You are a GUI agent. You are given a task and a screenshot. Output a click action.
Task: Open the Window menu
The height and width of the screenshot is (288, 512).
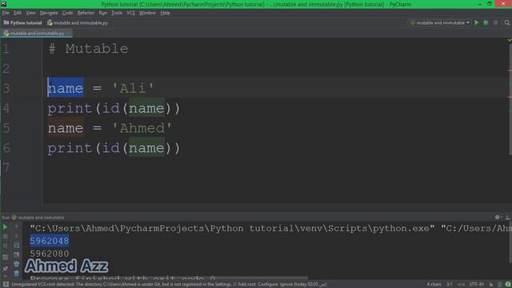coord(147,13)
